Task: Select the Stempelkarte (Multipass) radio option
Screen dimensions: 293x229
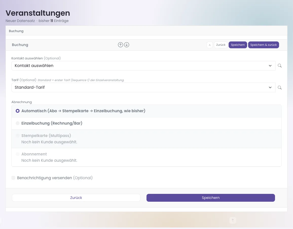Action: [x=17, y=136]
